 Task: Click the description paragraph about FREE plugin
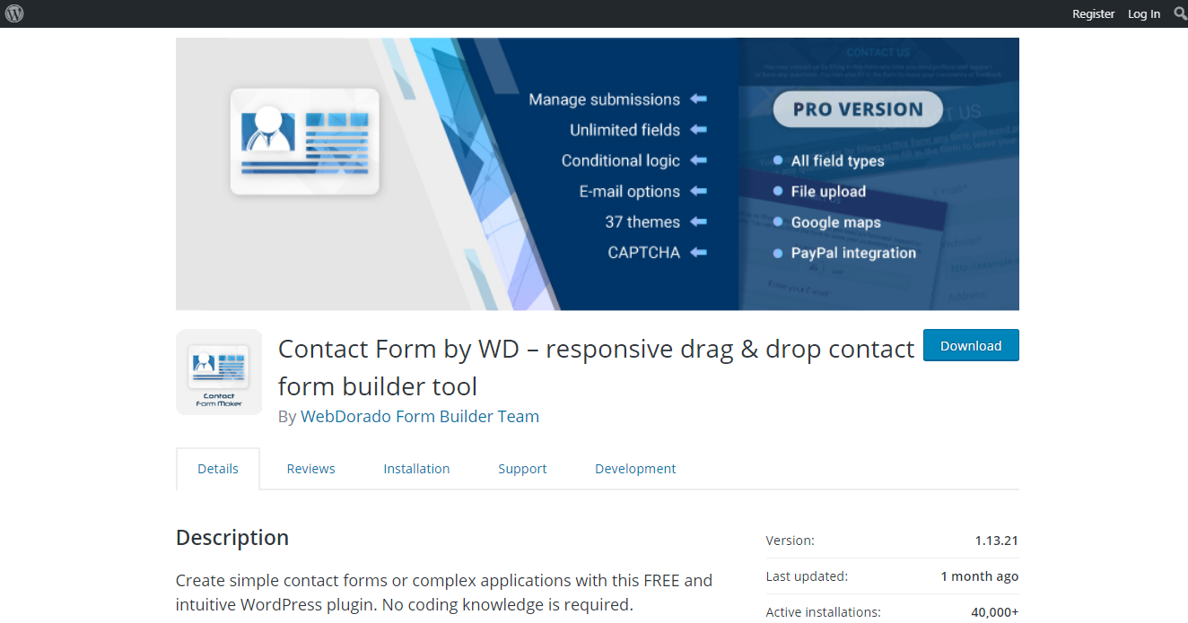[x=444, y=593]
